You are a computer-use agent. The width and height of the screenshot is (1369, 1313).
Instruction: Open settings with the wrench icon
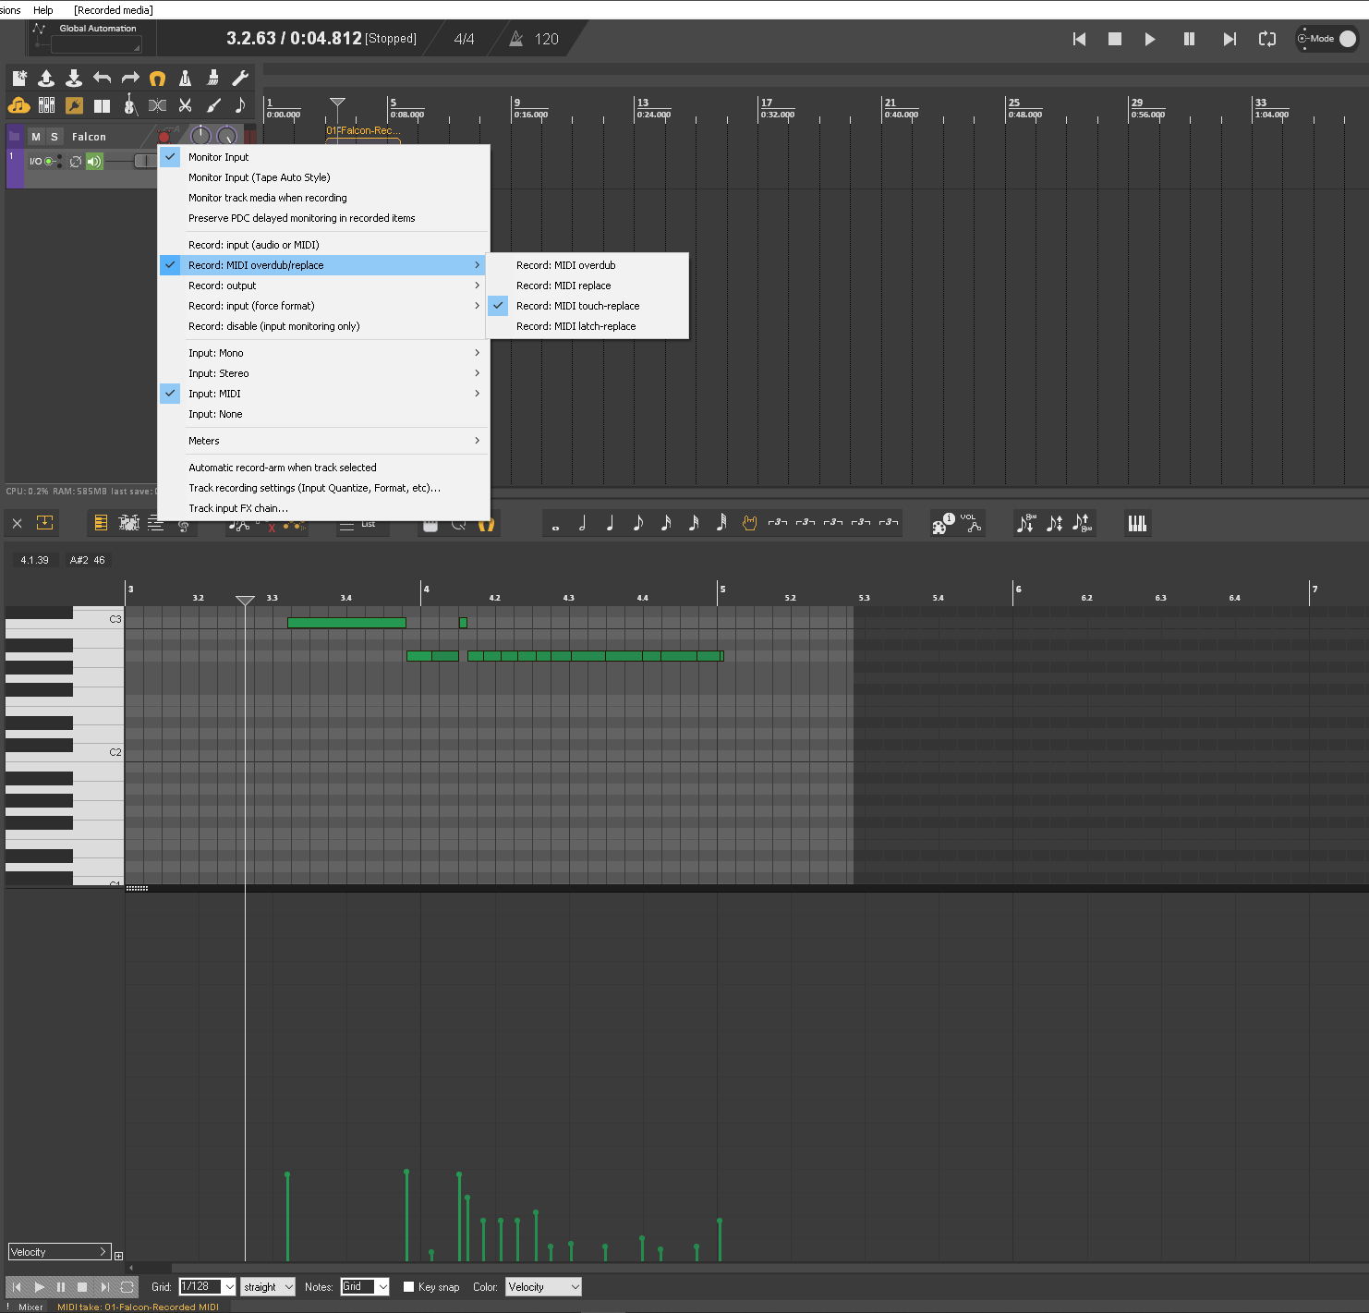[x=240, y=79]
